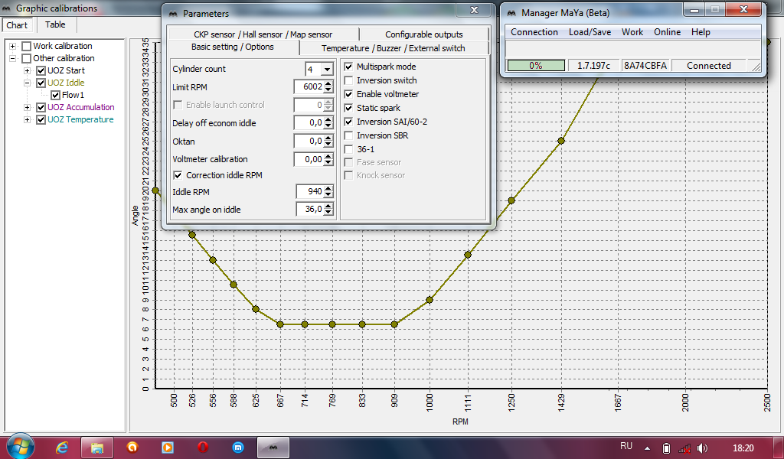Click the volume speaker tray icon
Screen dimensions: 784x459
click(703, 448)
